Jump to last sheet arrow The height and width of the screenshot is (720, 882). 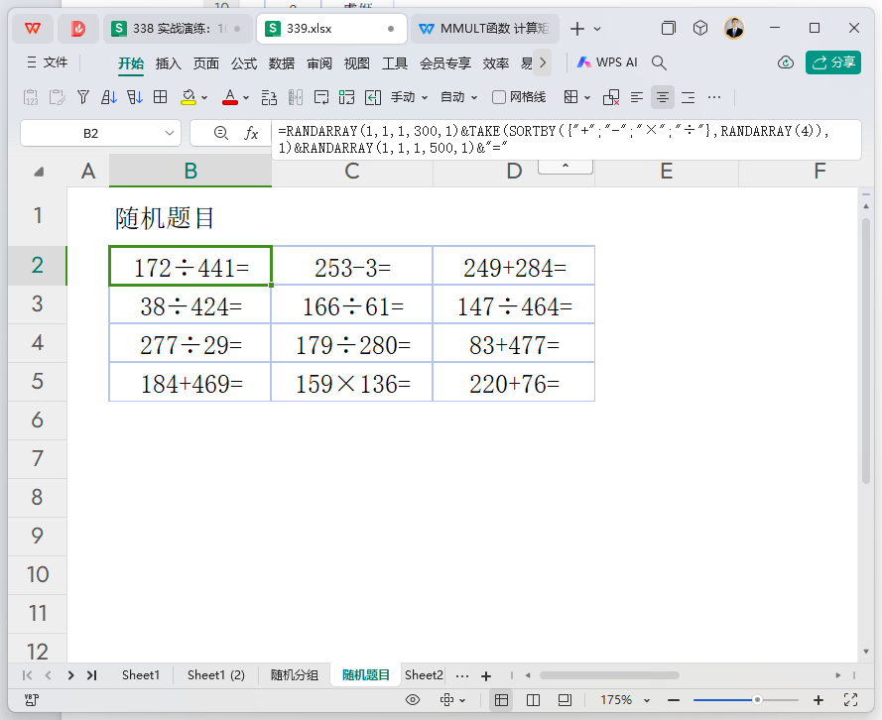[91, 675]
